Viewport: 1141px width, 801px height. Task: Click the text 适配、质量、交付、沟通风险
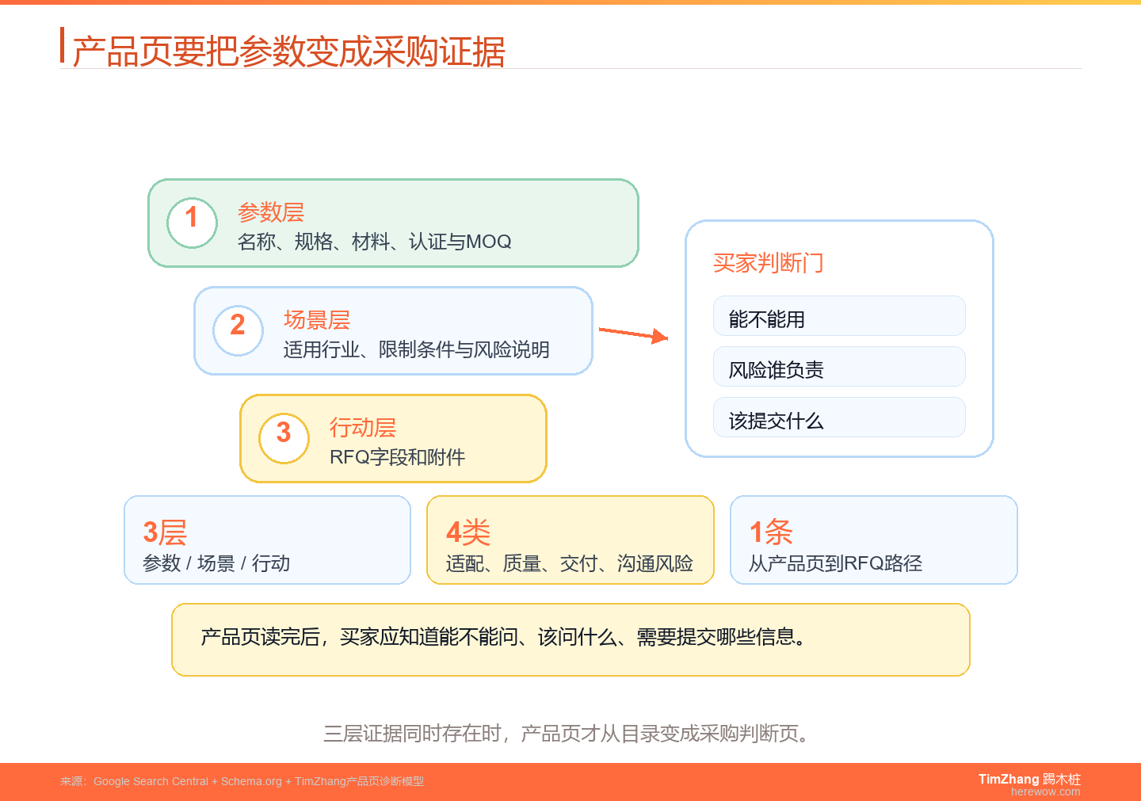(569, 563)
